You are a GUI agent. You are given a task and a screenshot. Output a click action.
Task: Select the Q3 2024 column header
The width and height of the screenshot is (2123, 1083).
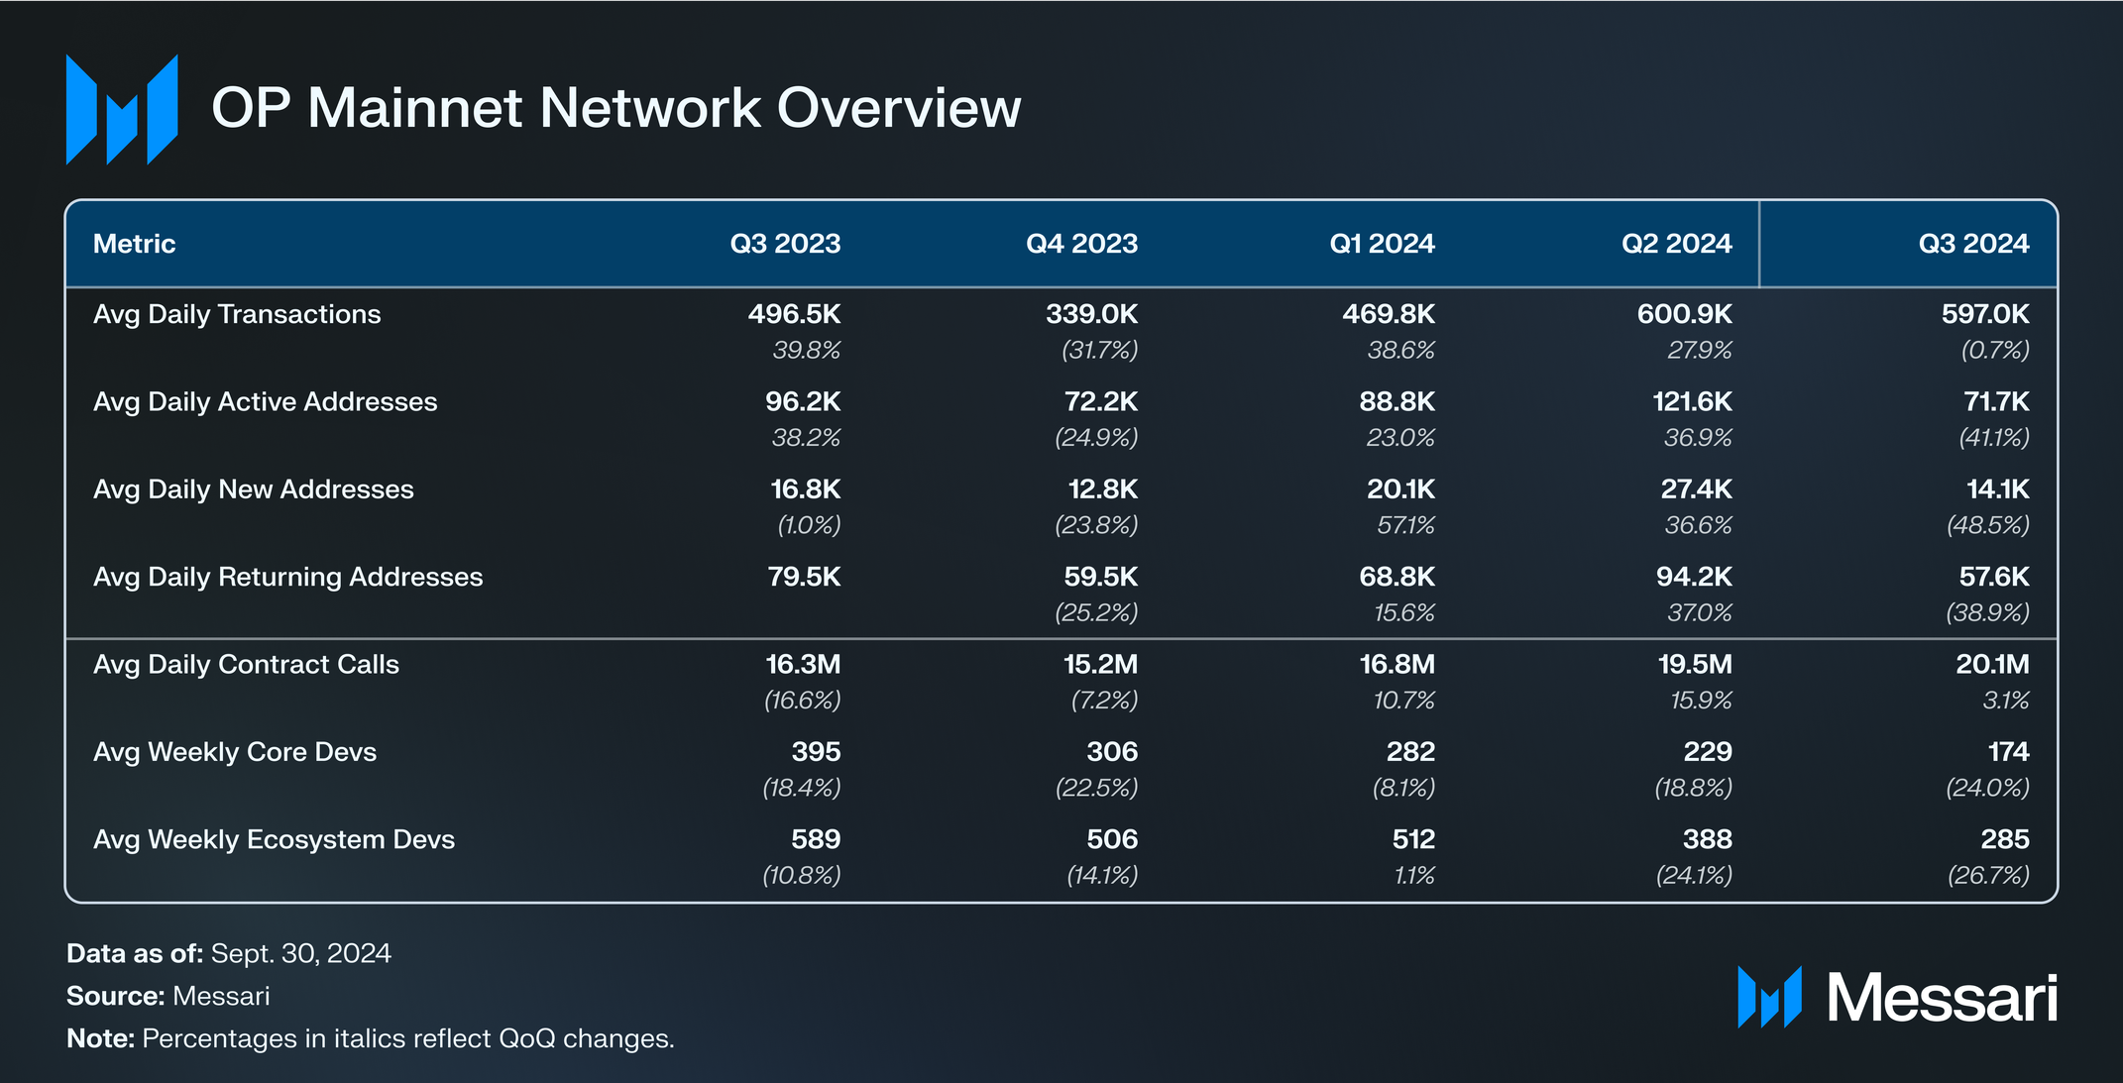click(1973, 244)
